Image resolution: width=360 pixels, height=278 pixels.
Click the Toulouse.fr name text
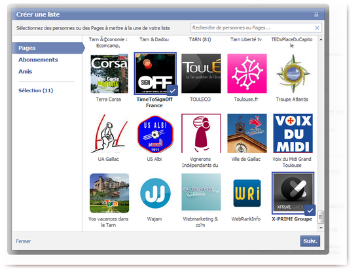[246, 99]
